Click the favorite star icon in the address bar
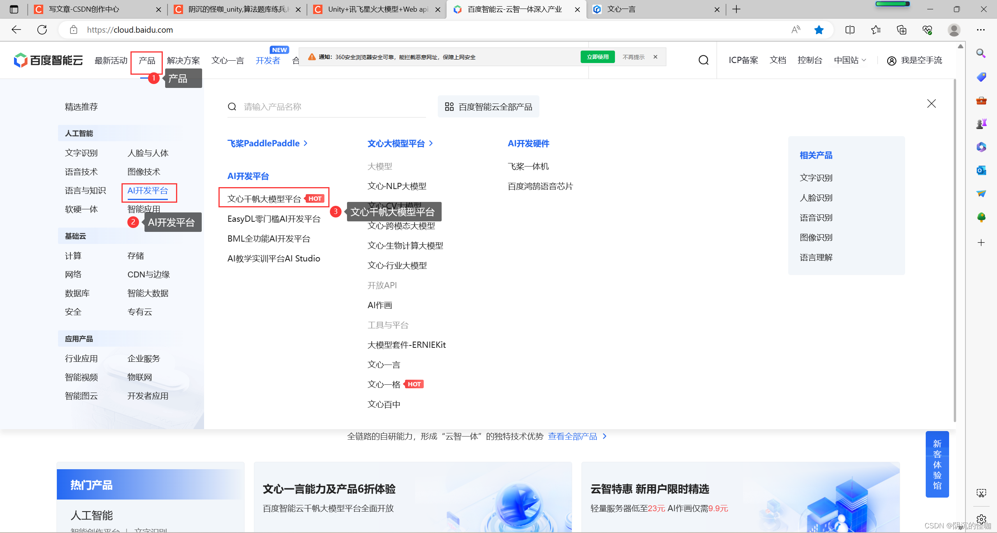This screenshot has width=997, height=533. (x=819, y=30)
